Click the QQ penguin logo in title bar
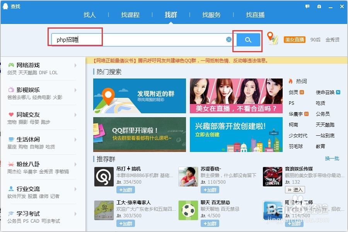Screen dimensions: 348x232 5,6
